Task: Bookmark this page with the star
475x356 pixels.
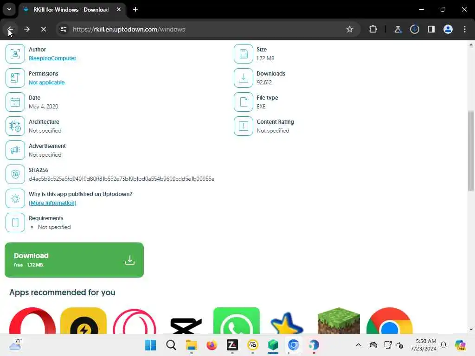Action: [350, 29]
